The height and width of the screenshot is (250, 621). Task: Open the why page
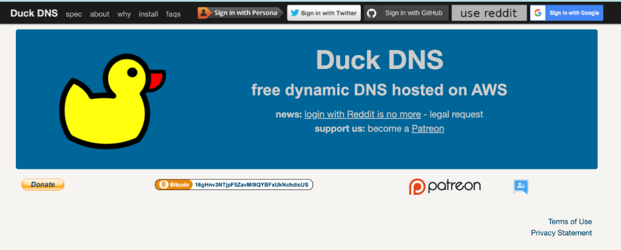pos(124,15)
